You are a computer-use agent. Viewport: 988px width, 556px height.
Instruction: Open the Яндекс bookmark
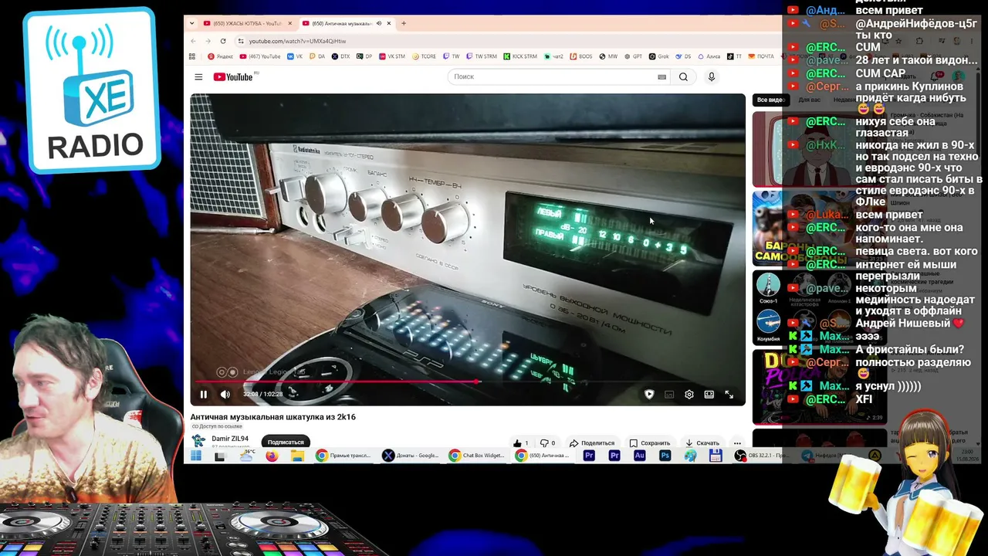click(220, 56)
